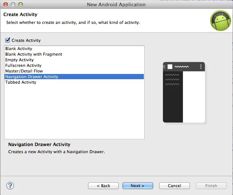Screen dimensions: 233x195
Task: Click the Android robot logo icon
Action: pyautogui.click(x=221, y=21)
